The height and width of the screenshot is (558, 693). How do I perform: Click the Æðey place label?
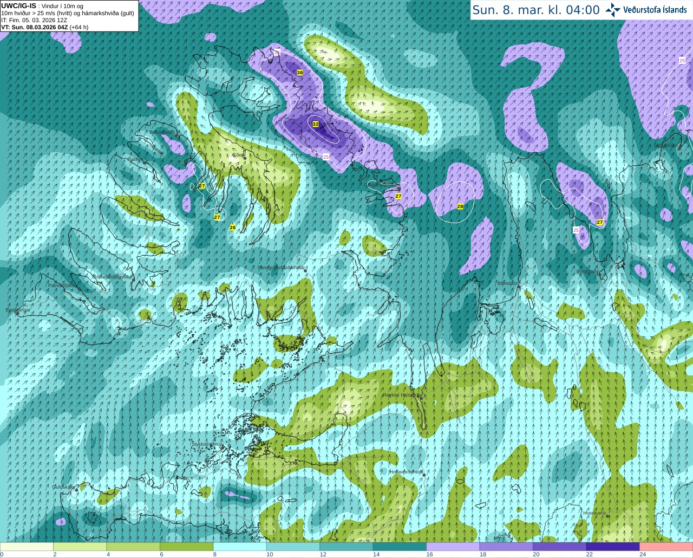(x=238, y=155)
